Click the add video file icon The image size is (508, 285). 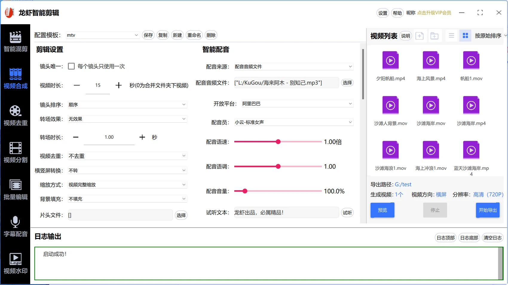click(x=420, y=36)
